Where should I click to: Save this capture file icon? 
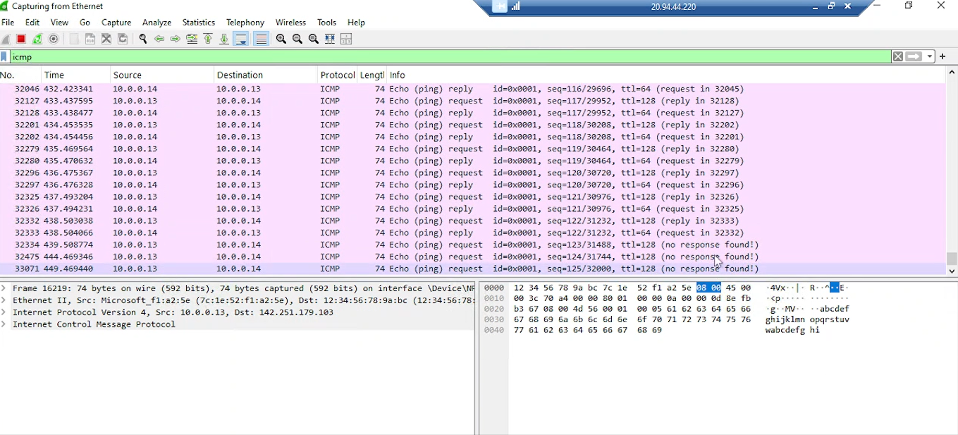click(90, 39)
